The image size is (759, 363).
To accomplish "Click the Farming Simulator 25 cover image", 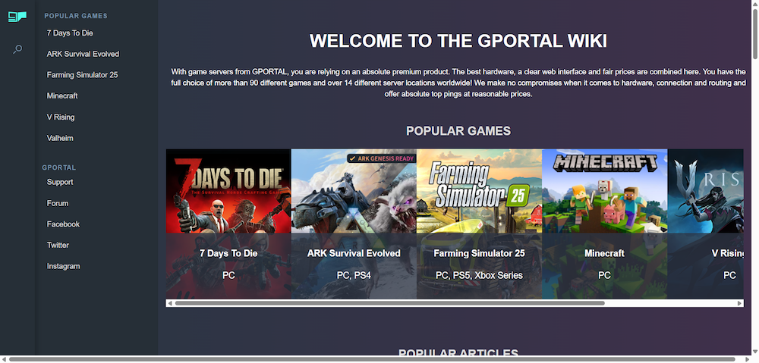I will 479,191.
